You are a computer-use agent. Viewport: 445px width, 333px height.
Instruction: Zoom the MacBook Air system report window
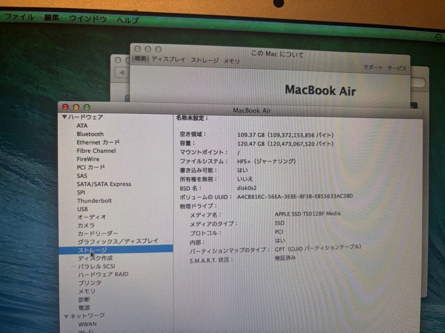click(x=87, y=108)
